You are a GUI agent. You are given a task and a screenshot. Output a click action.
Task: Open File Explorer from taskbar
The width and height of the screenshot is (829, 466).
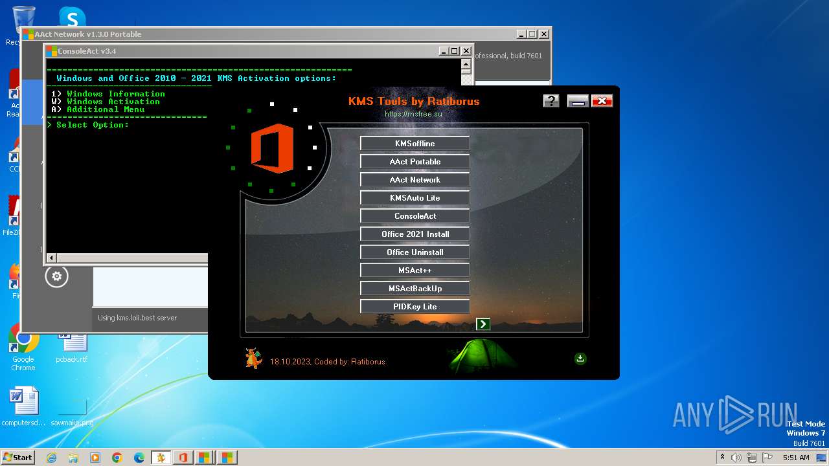click(73, 458)
